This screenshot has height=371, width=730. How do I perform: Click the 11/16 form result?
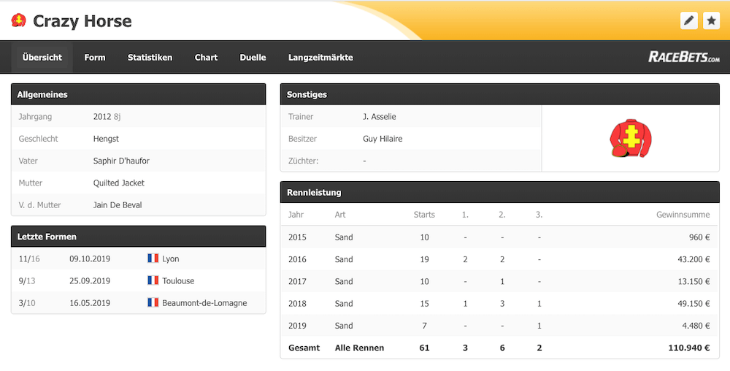click(x=29, y=259)
